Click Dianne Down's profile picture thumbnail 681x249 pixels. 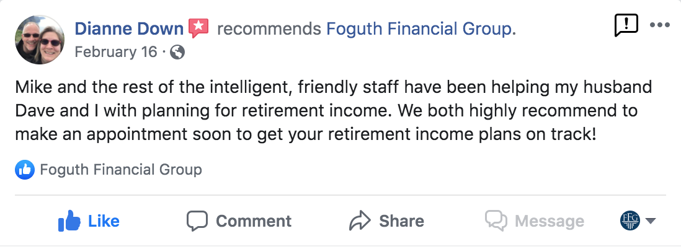coord(40,40)
